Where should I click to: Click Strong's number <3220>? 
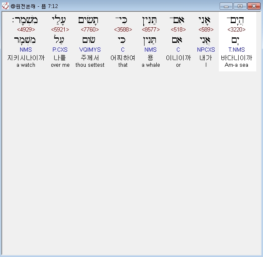pos(237,29)
